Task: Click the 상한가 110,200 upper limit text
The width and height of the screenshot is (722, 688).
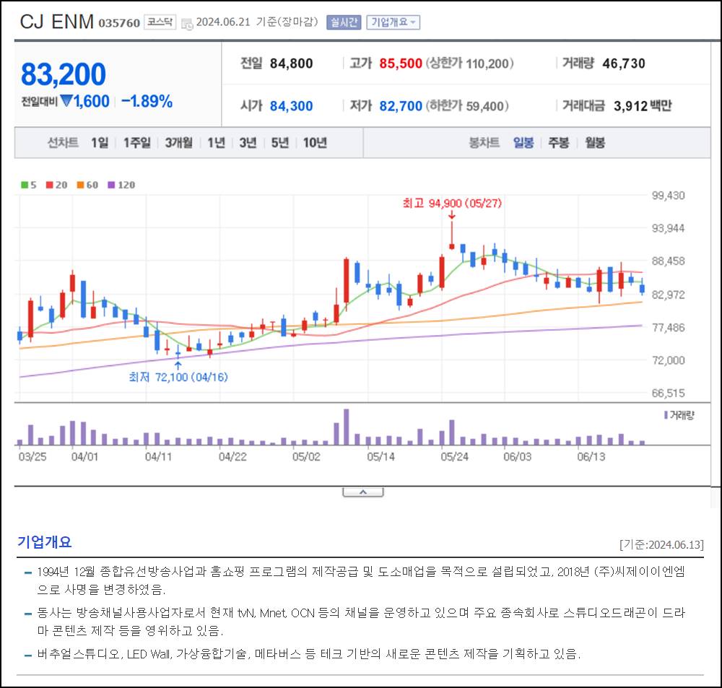Action: (x=469, y=64)
